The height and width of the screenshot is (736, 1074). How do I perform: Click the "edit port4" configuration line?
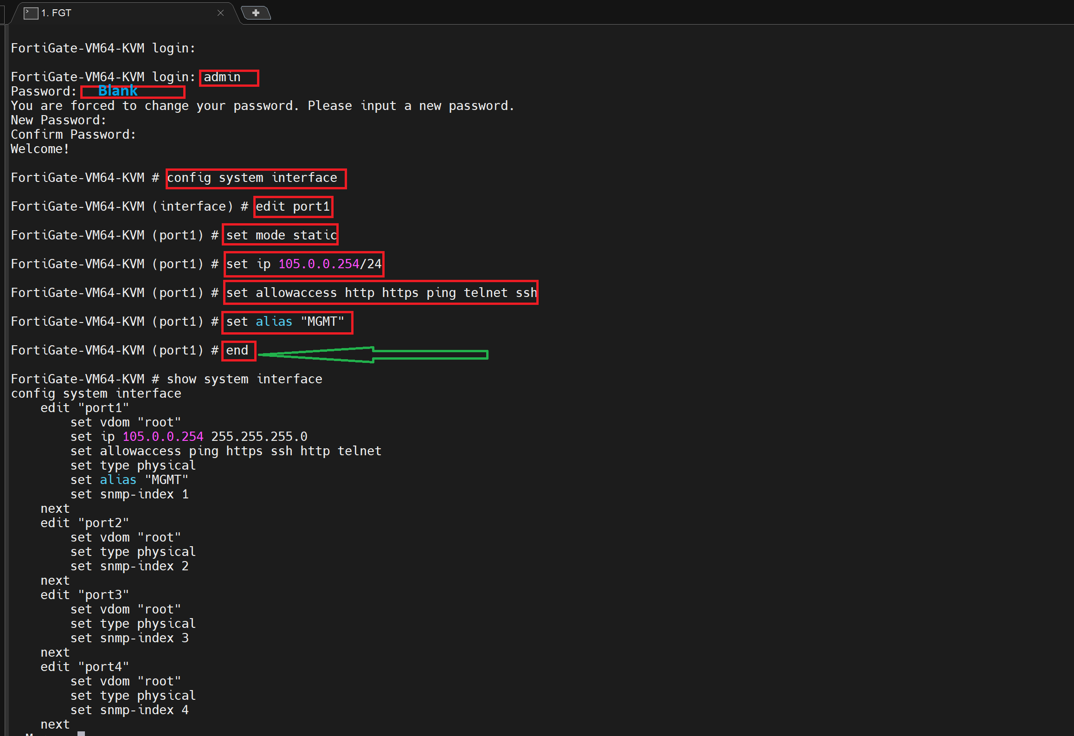pyautogui.click(x=84, y=666)
